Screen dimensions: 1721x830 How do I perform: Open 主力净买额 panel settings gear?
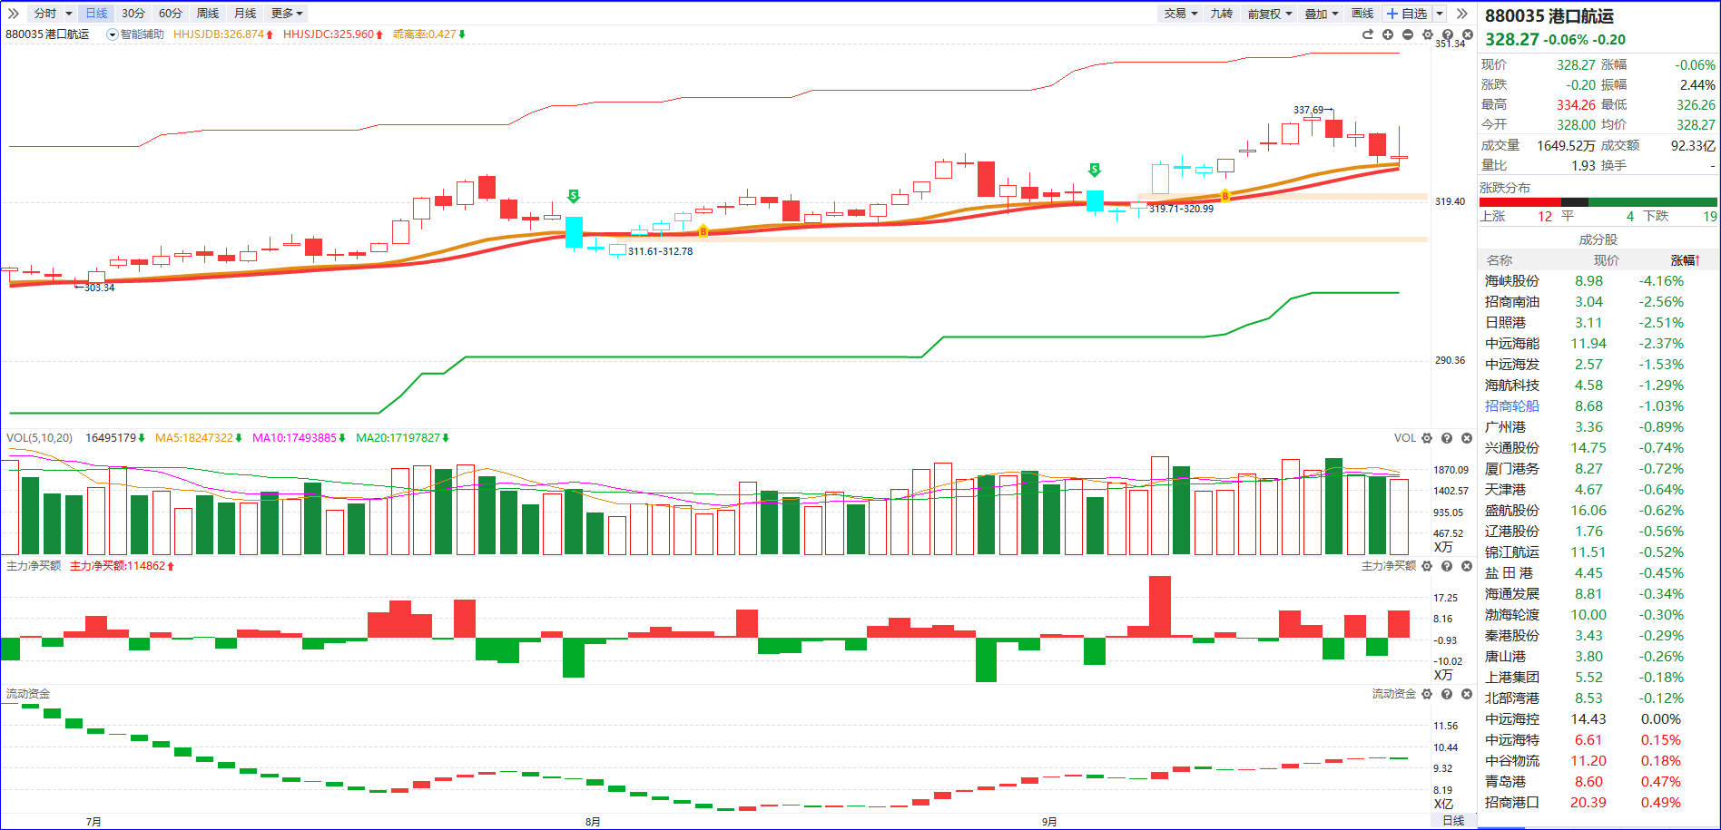(x=1427, y=566)
